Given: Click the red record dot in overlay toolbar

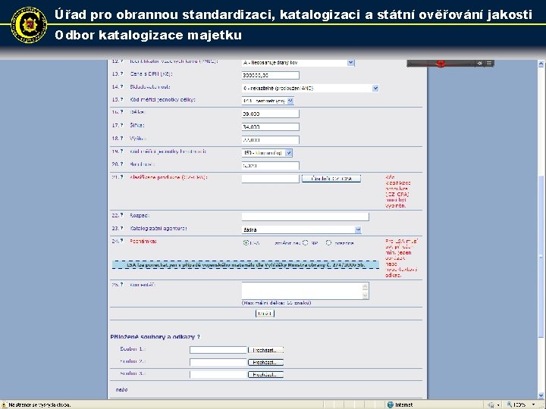Looking at the screenshot, I should (441, 64).
